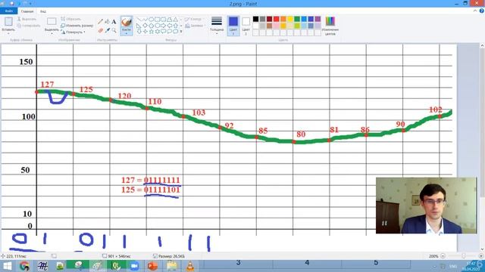The image size is (485, 272).
Task: Choose the Left arrow shape
Action: (x=169, y=26)
